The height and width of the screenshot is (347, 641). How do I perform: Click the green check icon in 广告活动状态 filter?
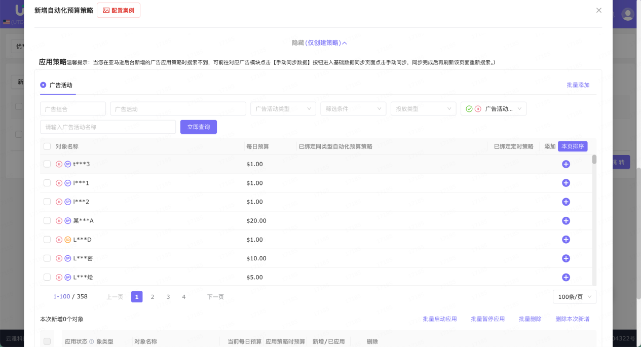(469, 108)
